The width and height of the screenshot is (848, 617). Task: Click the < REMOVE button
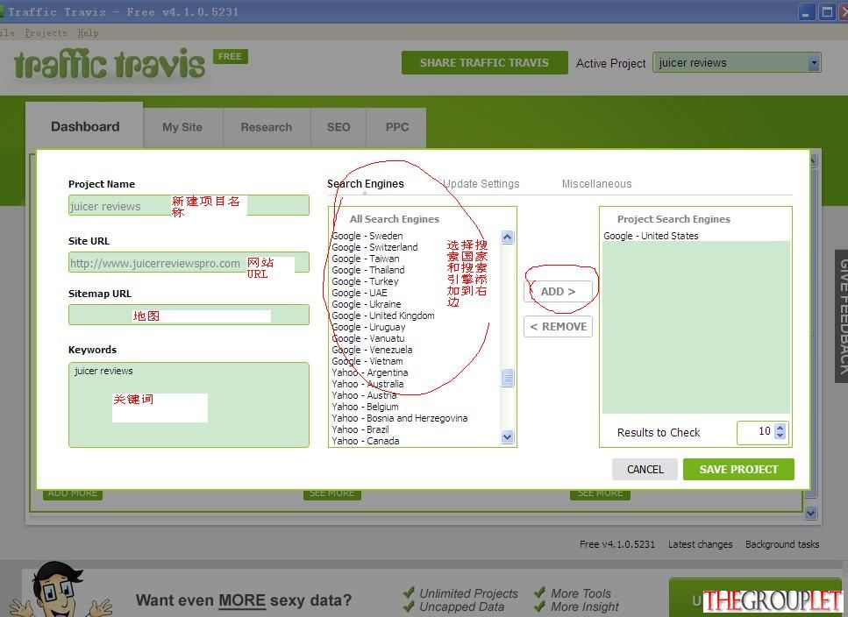click(558, 326)
